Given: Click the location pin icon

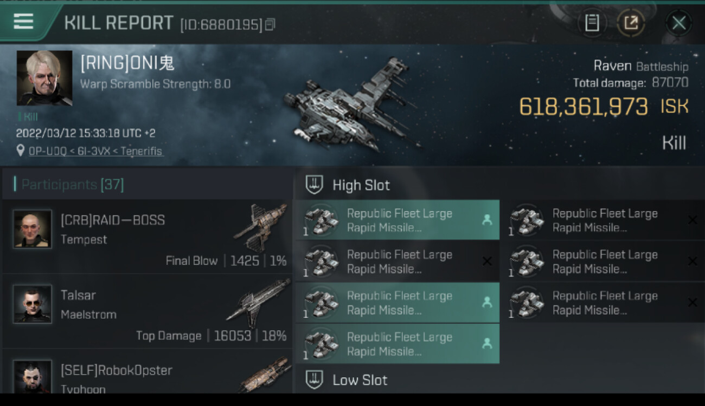Looking at the screenshot, I should 21,151.
